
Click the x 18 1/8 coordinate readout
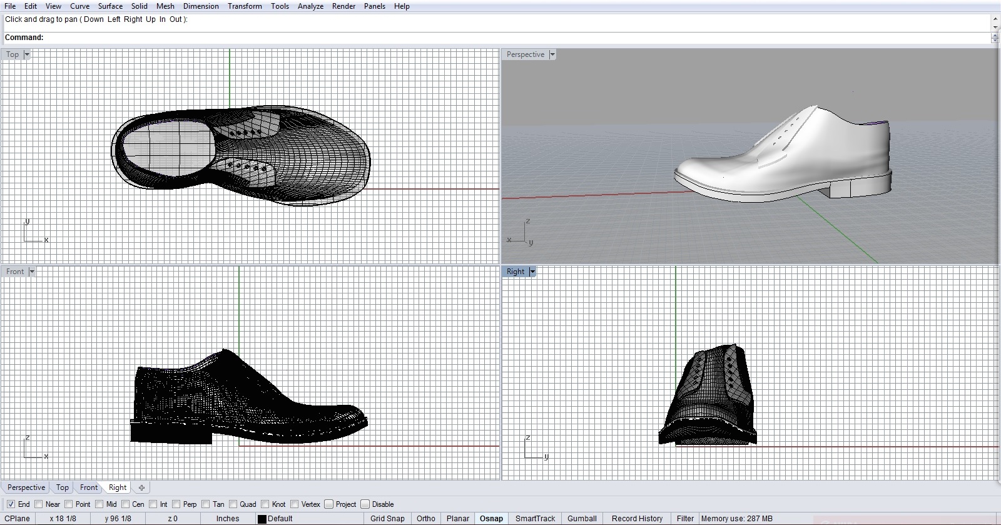pyautogui.click(x=63, y=519)
